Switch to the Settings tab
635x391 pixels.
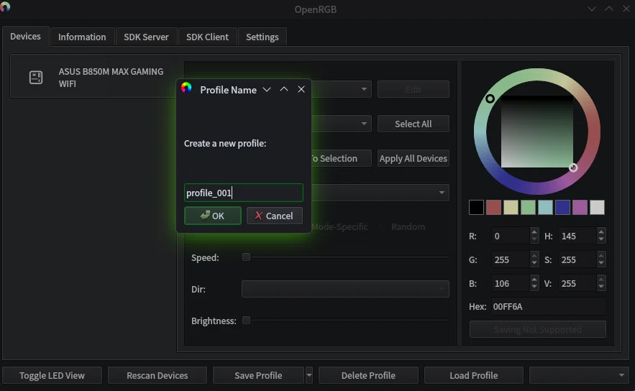coord(262,37)
